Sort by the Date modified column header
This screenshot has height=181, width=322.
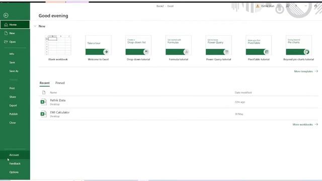pos(243,93)
